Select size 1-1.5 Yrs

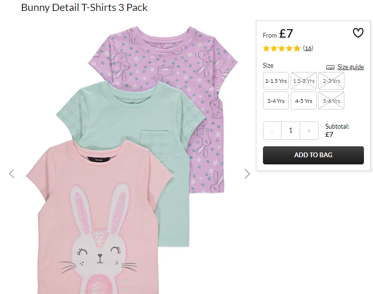pyautogui.click(x=276, y=81)
